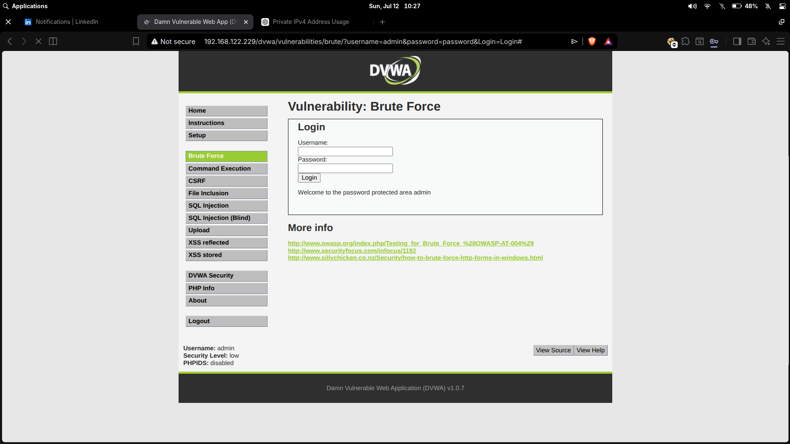Open the Home menu item
The image size is (790, 444).
pos(226,111)
